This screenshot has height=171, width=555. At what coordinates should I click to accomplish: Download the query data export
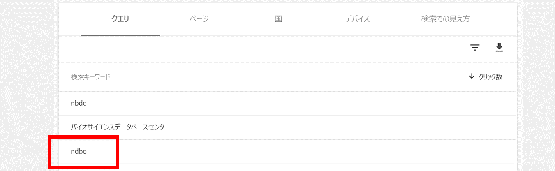click(x=499, y=48)
